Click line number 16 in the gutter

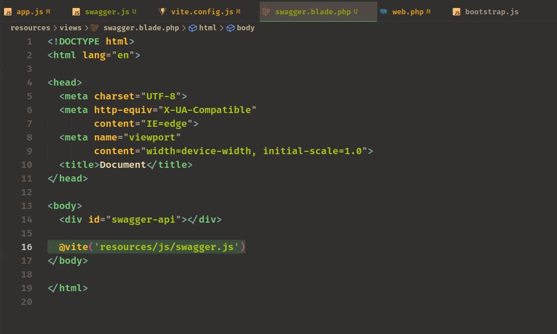tap(27, 247)
